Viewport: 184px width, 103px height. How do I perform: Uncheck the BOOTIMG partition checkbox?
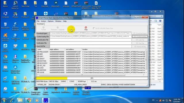[x=38, y=61]
